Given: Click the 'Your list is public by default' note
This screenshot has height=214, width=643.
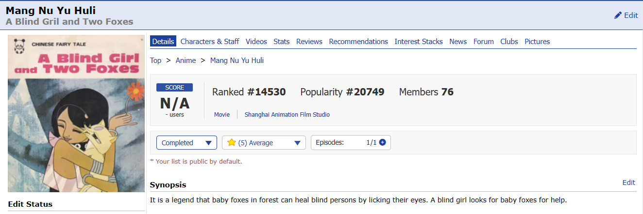Looking at the screenshot, I should (x=196, y=161).
